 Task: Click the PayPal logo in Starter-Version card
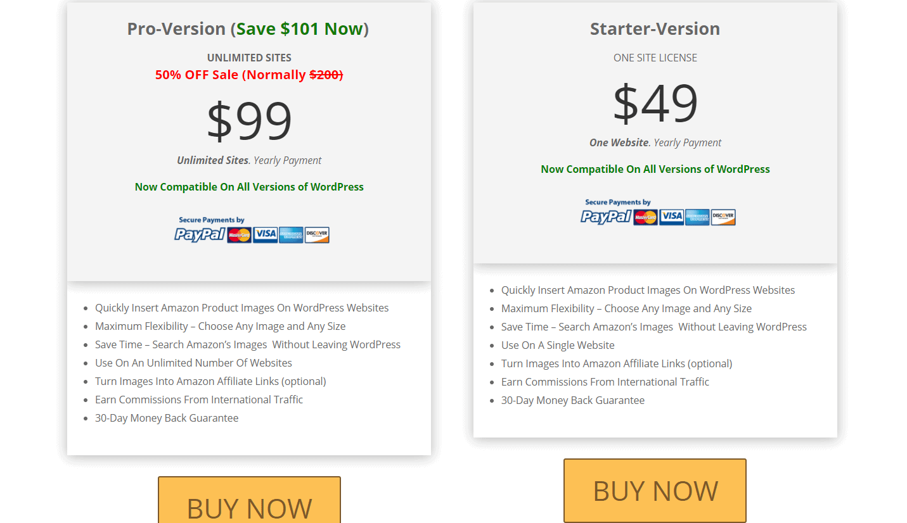606,217
